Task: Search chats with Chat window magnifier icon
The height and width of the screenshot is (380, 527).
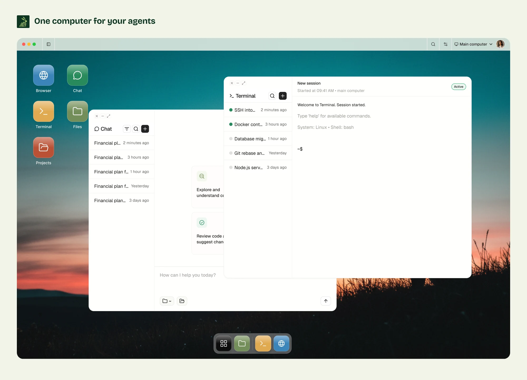Action: 136,129
